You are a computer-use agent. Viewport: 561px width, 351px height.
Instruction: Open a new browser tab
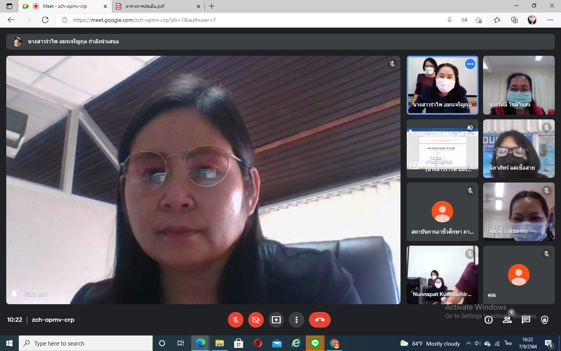212,6
